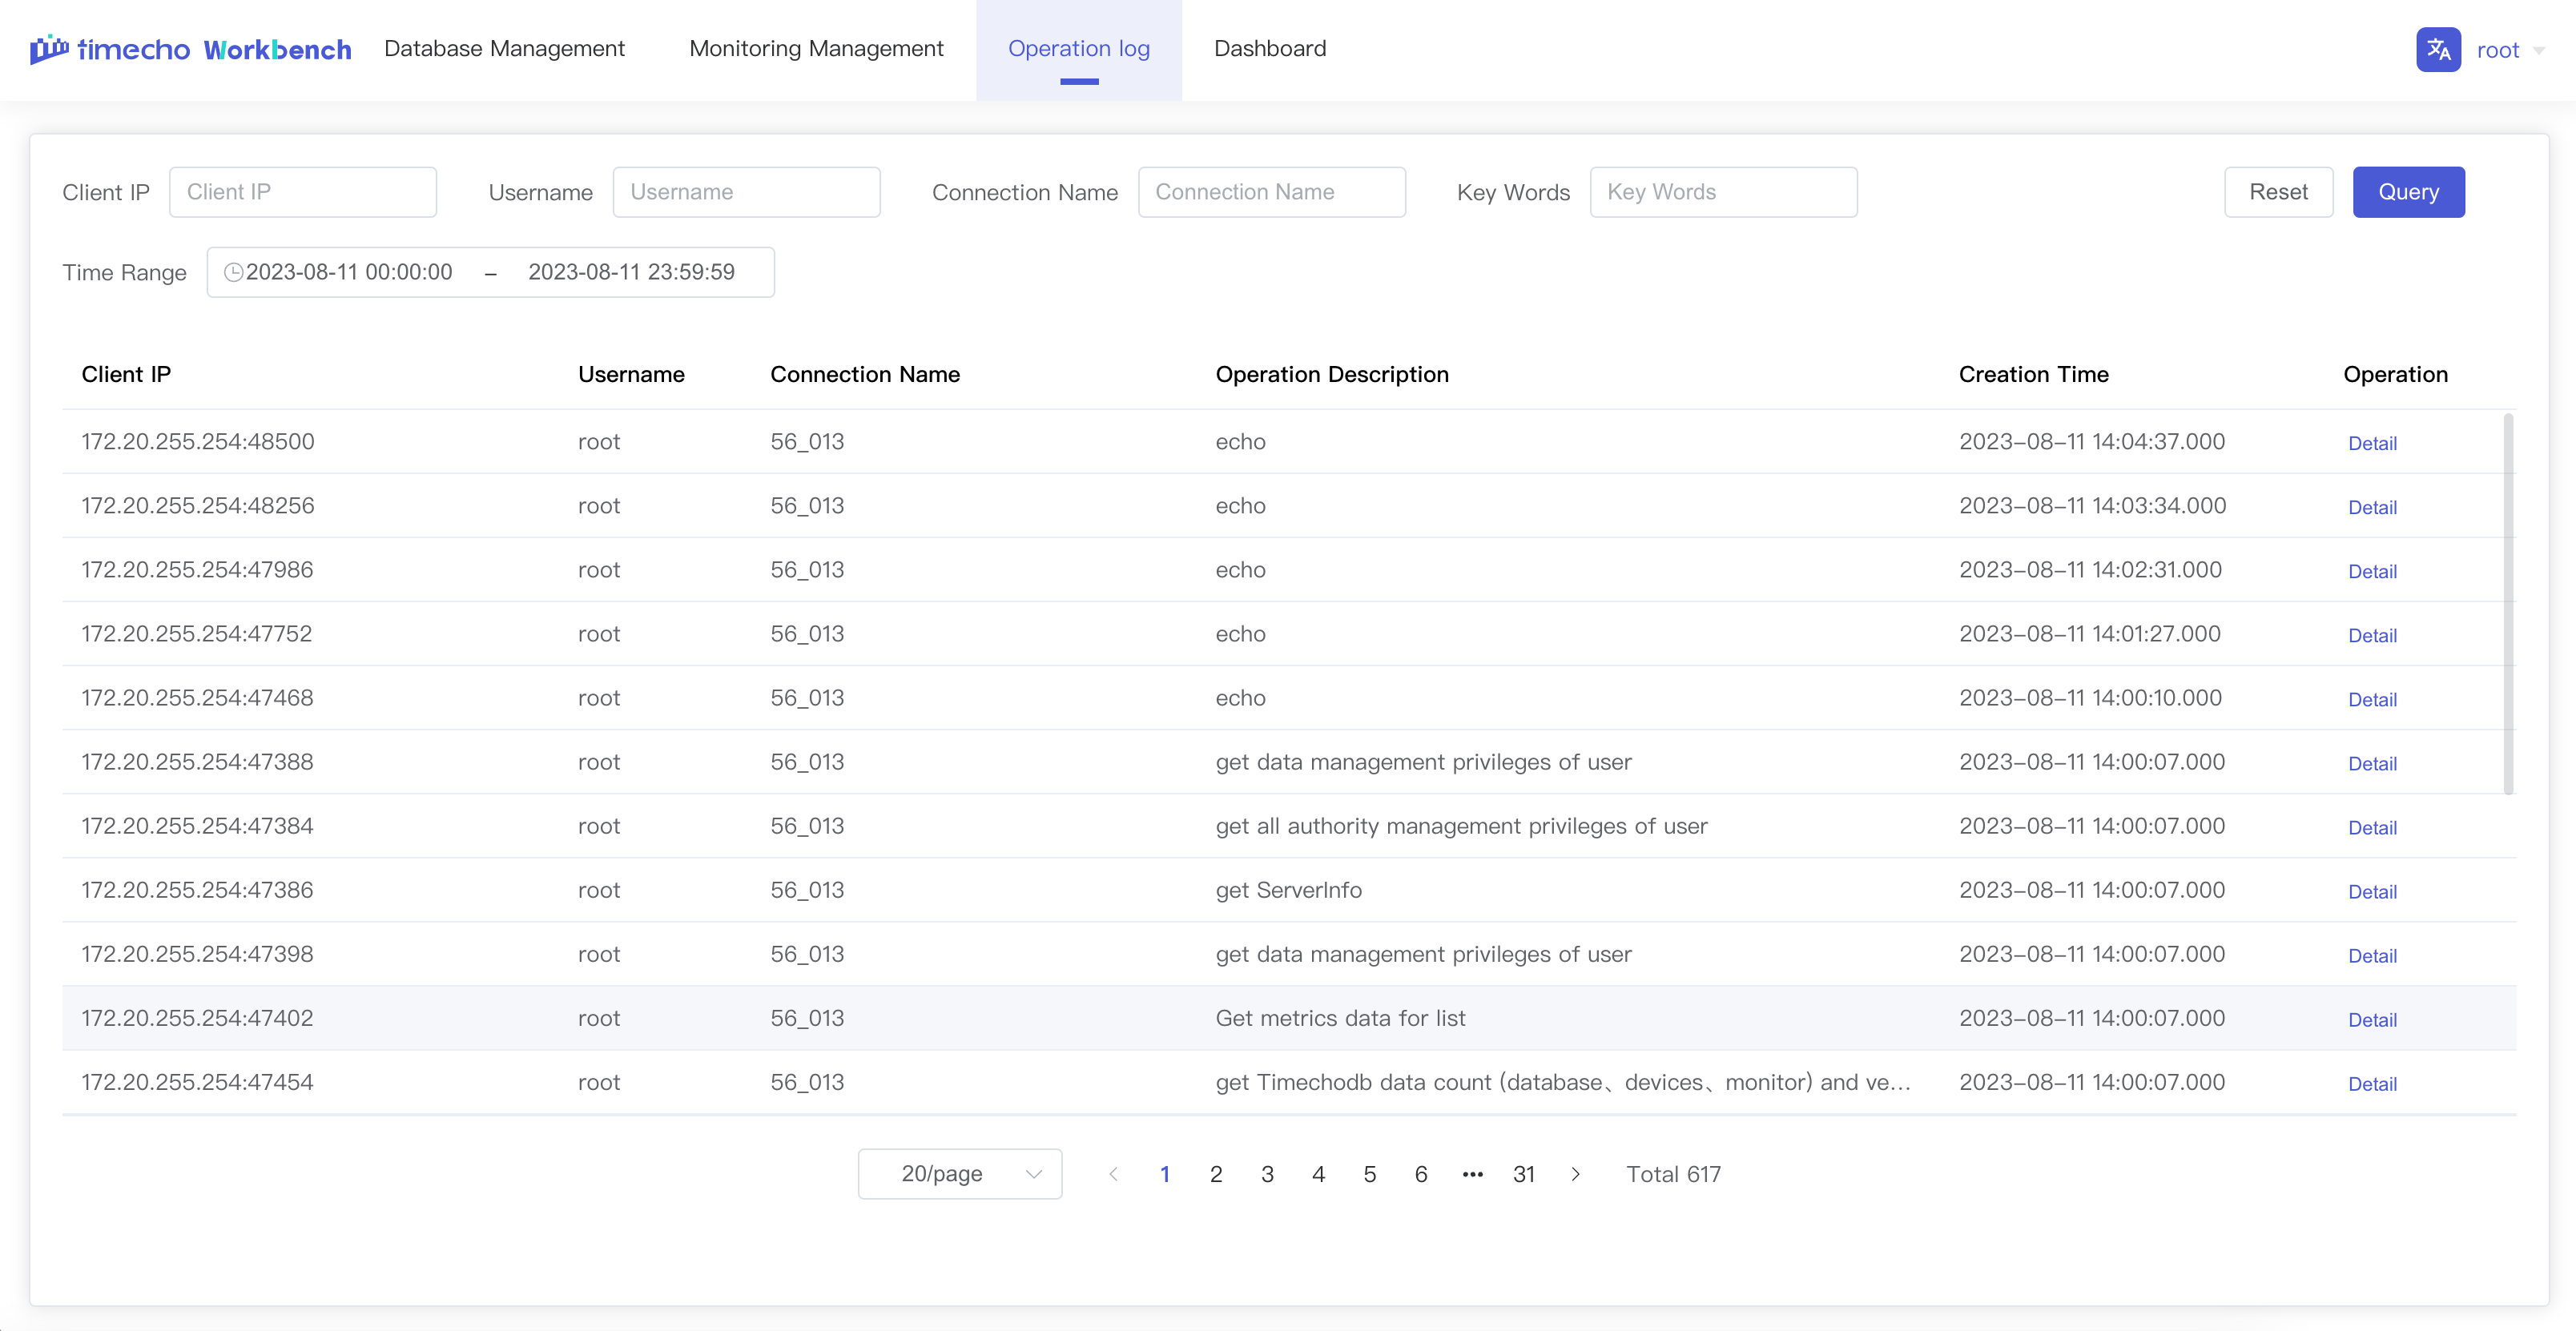Image resolution: width=2576 pixels, height=1331 pixels.
Task: Focus the Key Words input field
Action: coord(1723,192)
